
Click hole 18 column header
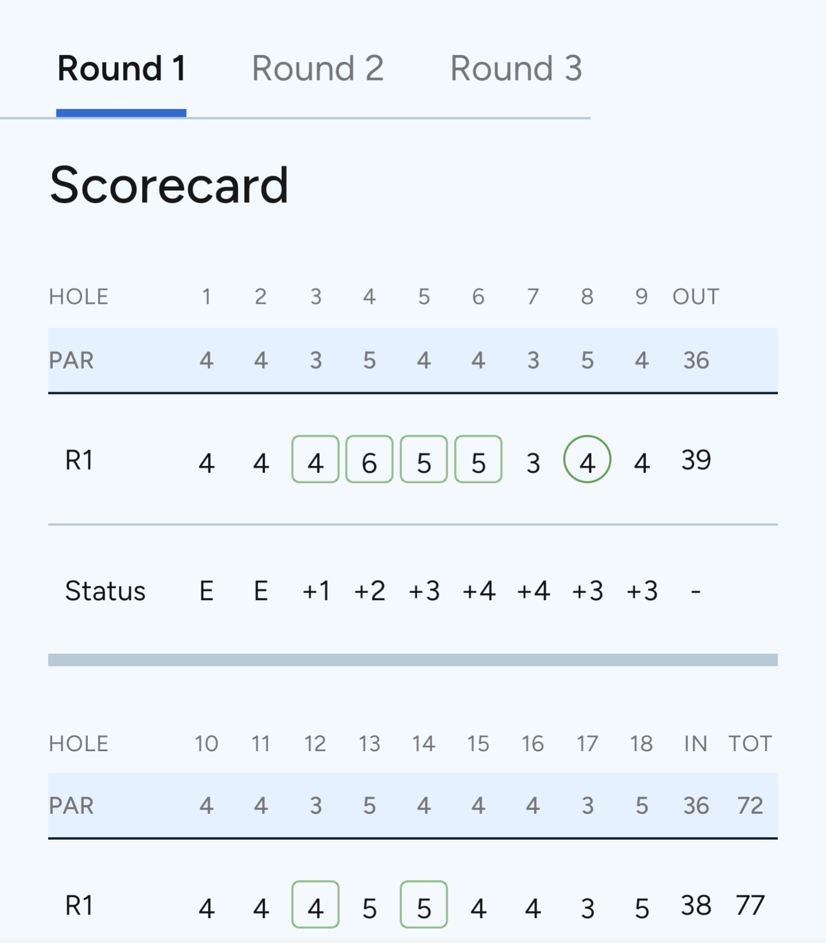[641, 744]
